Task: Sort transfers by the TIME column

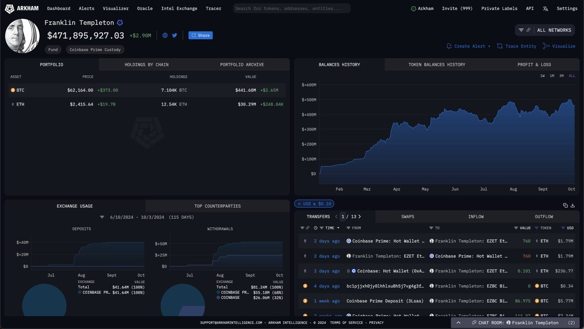Action: click(x=329, y=228)
